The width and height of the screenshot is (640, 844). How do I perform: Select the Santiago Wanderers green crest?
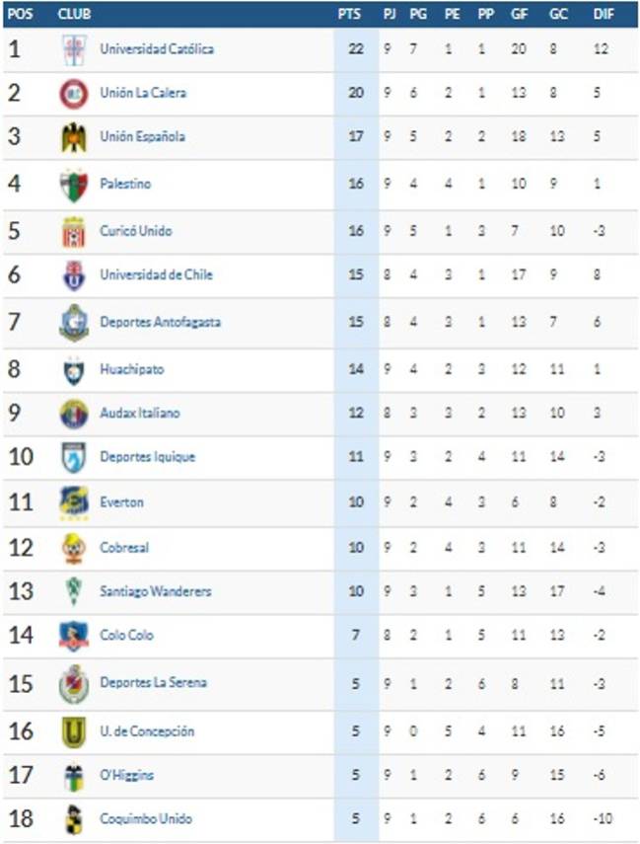pos(74,591)
